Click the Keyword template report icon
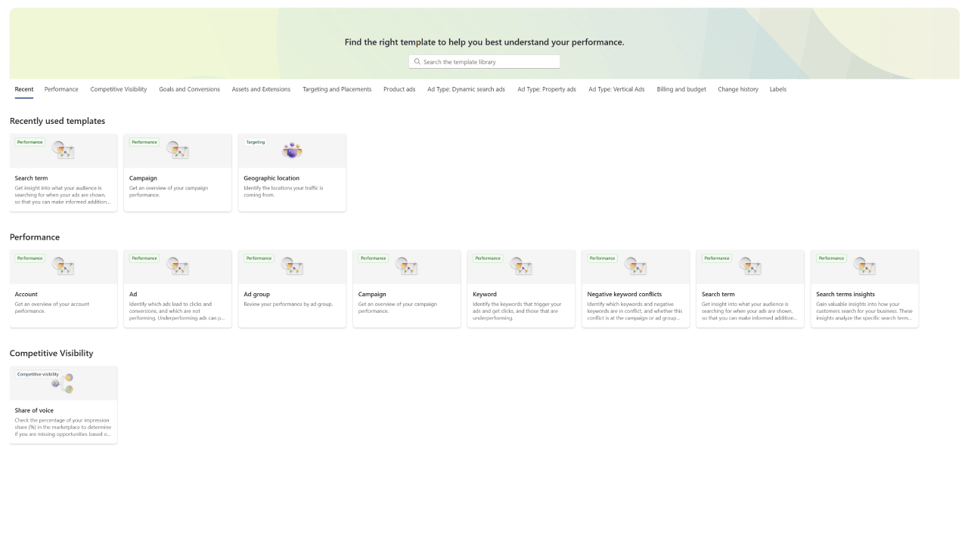968x544 pixels. (x=521, y=266)
